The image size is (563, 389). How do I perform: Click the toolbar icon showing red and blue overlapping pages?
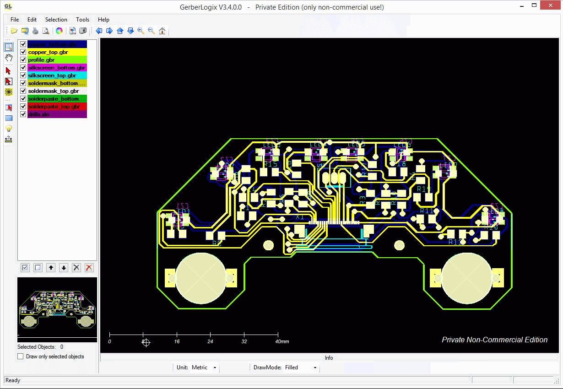pyautogui.click(x=72, y=31)
